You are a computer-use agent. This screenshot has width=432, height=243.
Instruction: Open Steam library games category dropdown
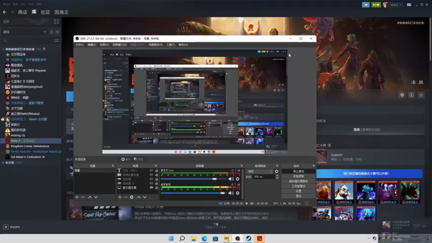(x=24, y=32)
